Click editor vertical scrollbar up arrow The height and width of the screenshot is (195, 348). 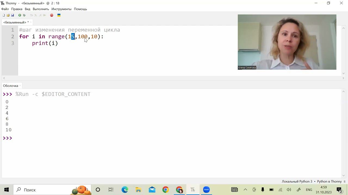coord(344,28)
